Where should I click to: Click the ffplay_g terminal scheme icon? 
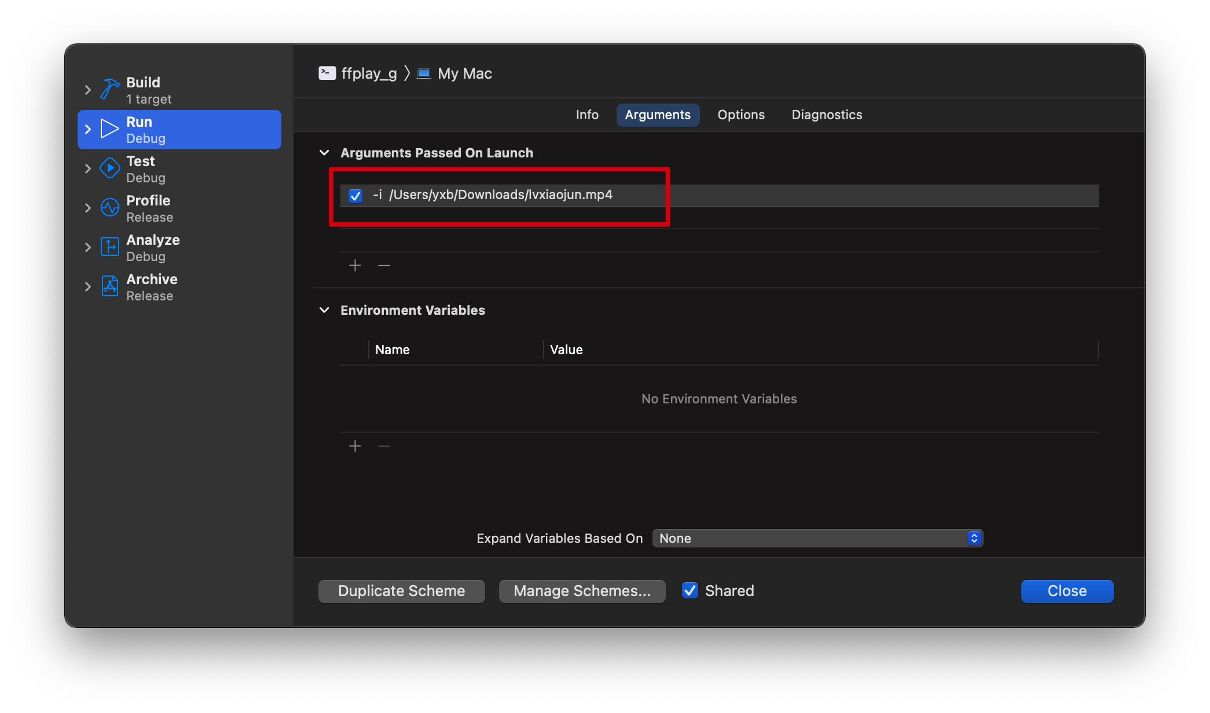(327, 73)
